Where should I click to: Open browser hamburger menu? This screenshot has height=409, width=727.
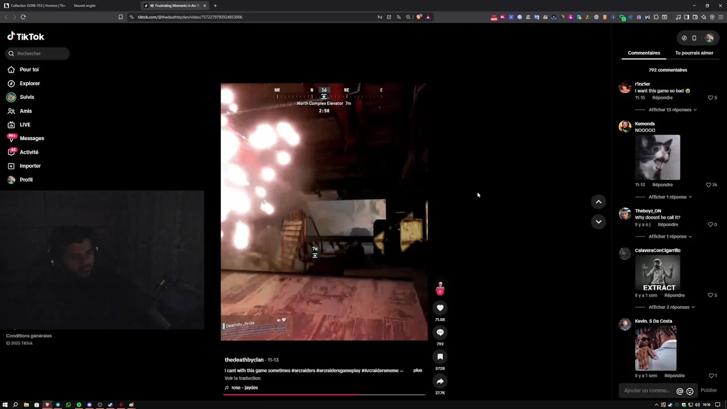[x=721, y=17]
